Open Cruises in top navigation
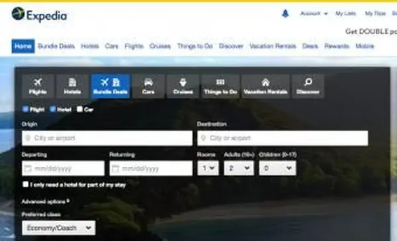The image size is (397, 241). [160, 46]
